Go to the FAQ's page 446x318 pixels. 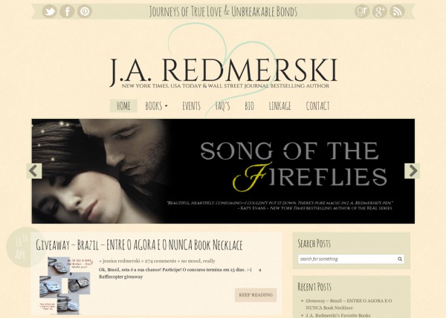point(222,106)
